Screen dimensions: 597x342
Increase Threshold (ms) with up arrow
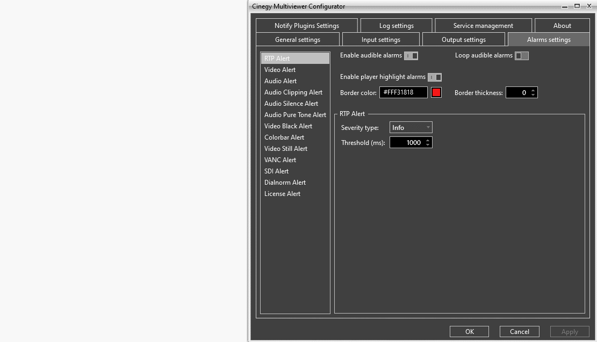(428, 140)
